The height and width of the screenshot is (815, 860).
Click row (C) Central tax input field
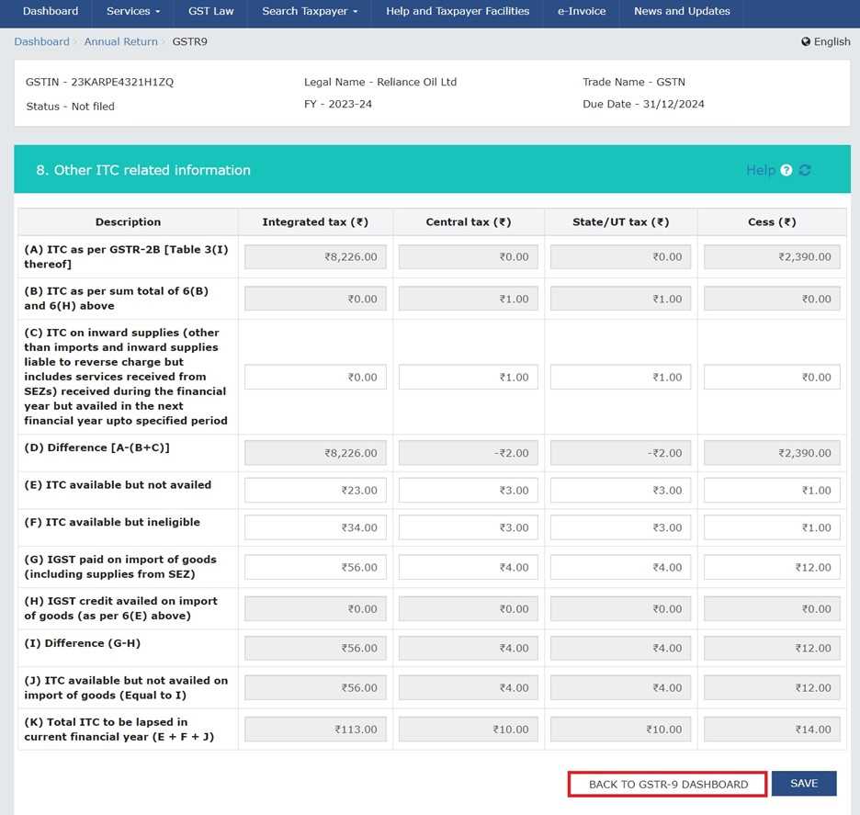pyautogui.click(x=468, y=378)
